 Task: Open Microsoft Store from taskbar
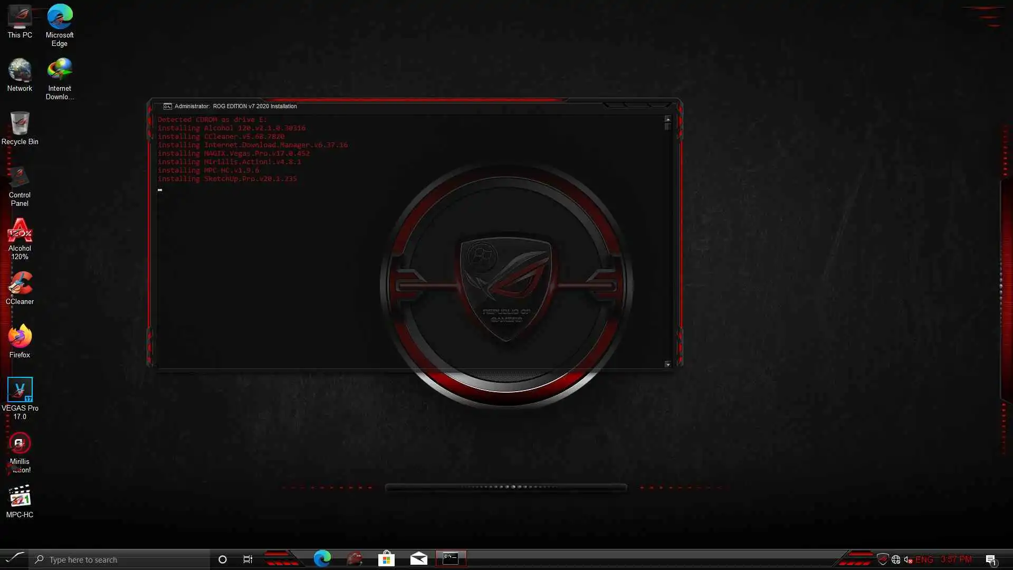[386, 559]
